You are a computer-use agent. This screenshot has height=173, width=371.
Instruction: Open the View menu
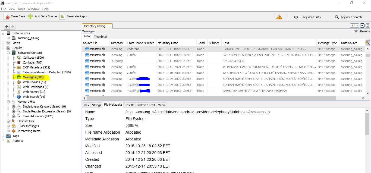coord(12,9)
